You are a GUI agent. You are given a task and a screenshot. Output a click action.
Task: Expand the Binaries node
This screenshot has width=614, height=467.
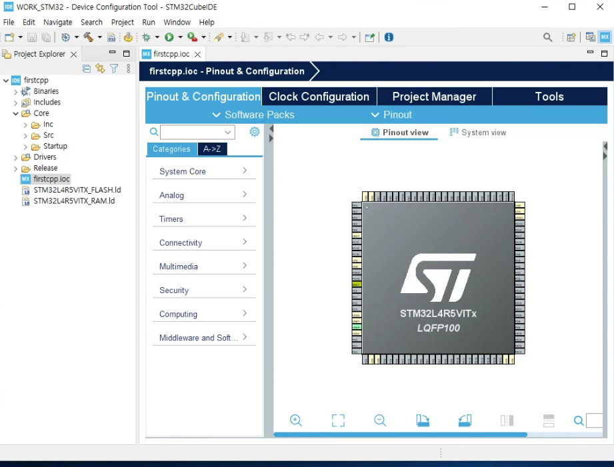pyautogui.click(x=15, y=91)
